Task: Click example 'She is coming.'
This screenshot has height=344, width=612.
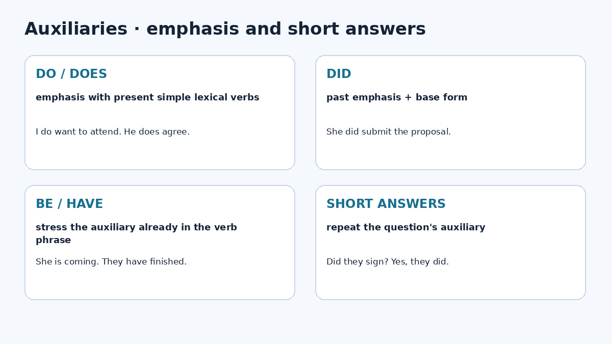Action: (67, 262)
